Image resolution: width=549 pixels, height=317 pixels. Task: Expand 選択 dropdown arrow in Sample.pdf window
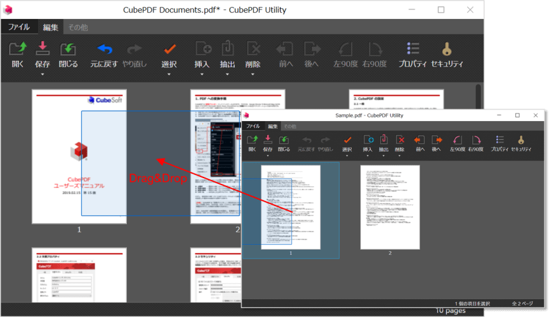pos(347,156)
